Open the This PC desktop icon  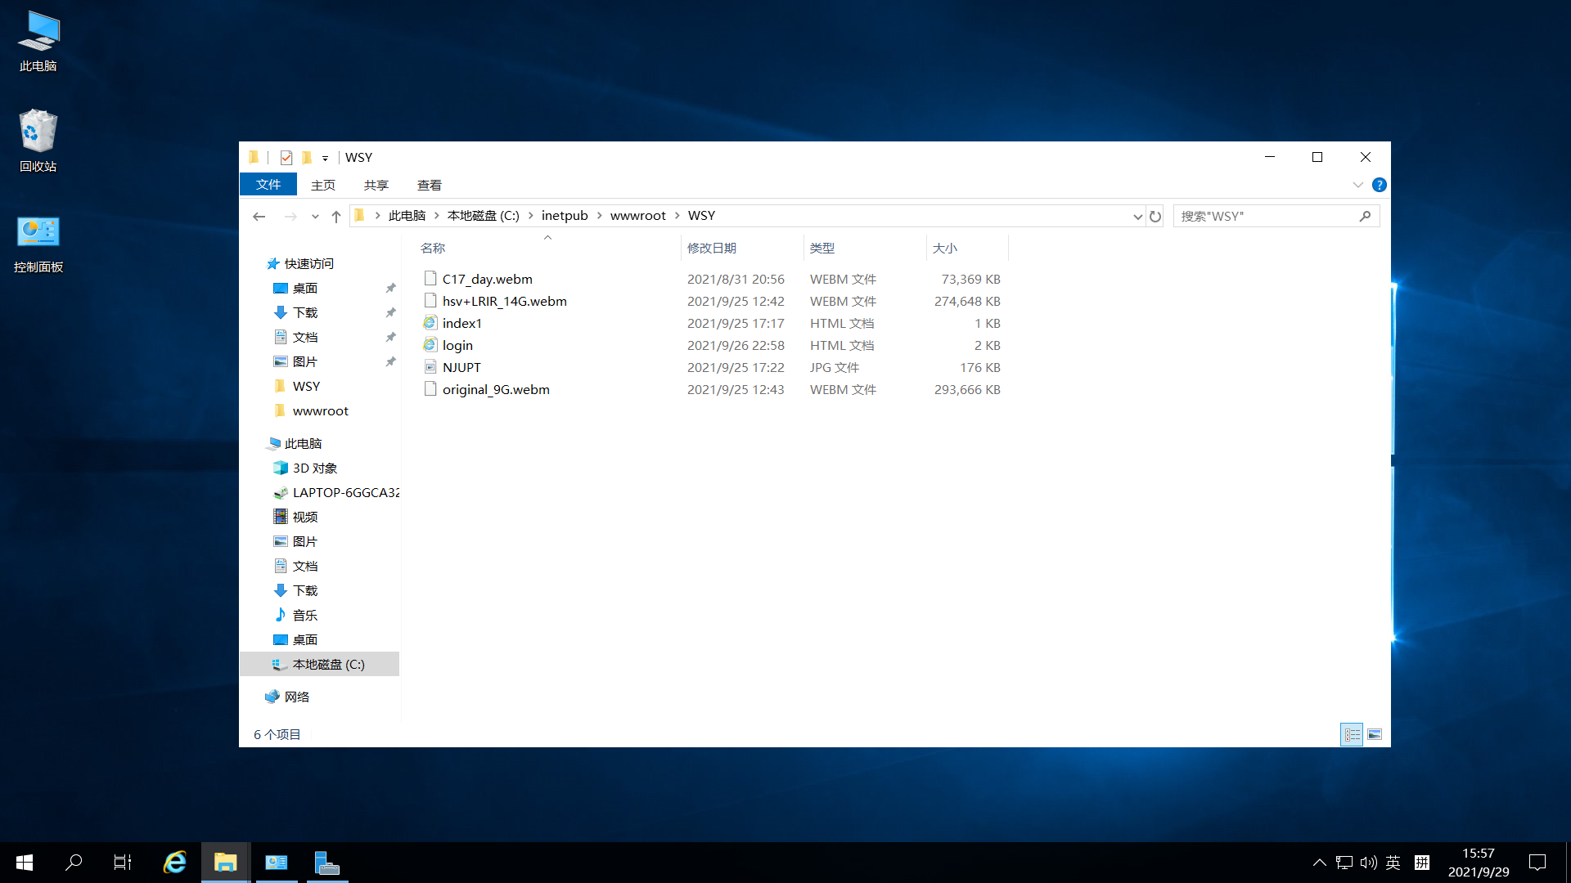coord(38,41)
